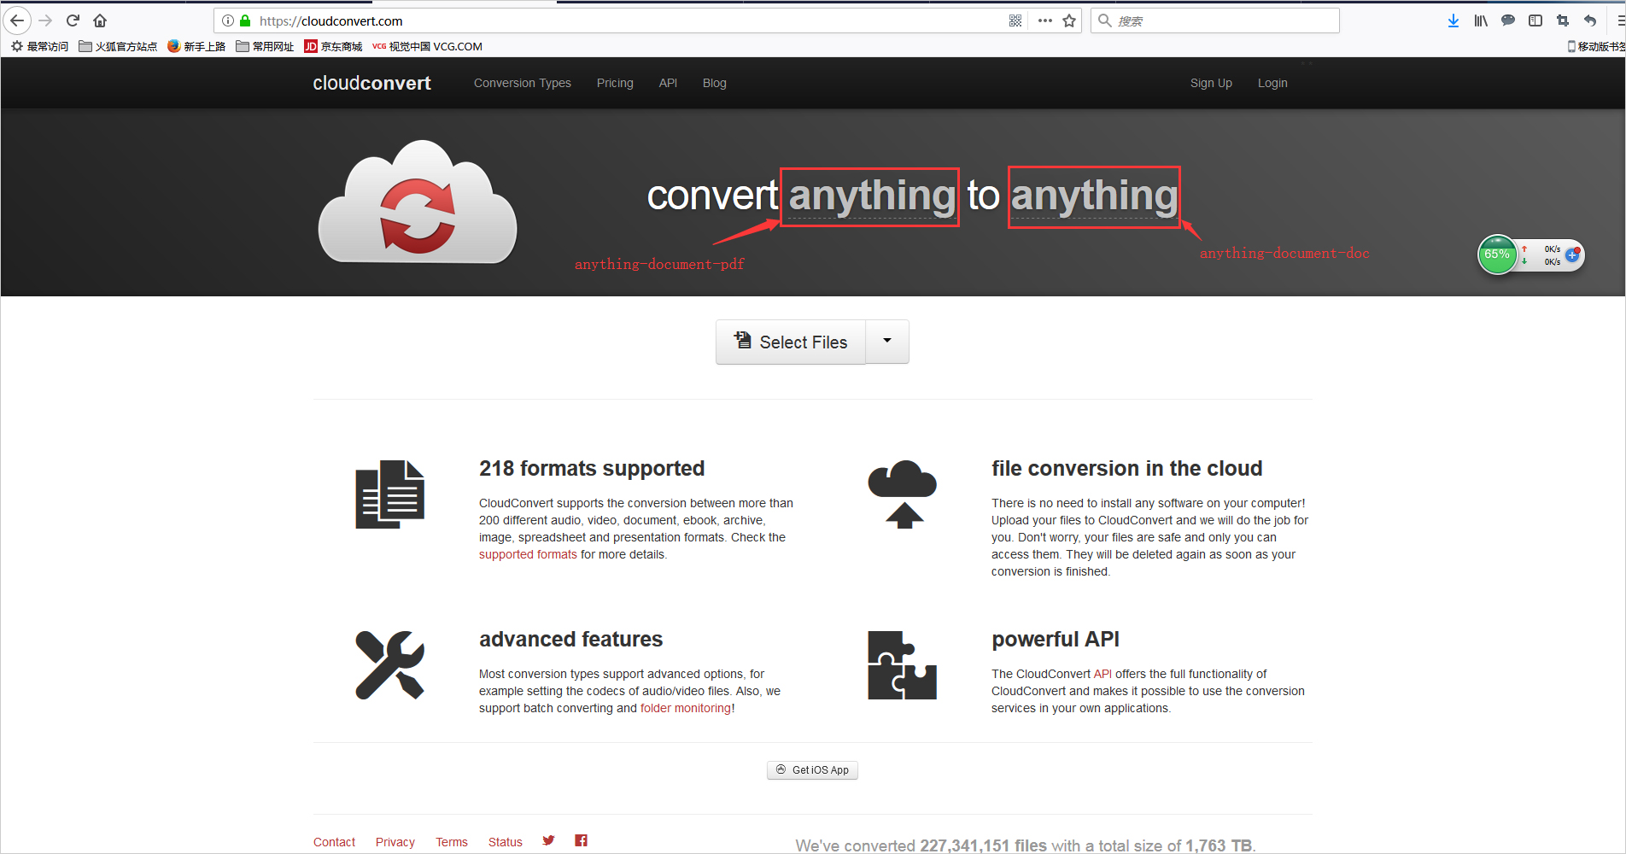Show site information icon in address bar
The width and height of the screenshot is (1626, 854).
click(228, 20)
